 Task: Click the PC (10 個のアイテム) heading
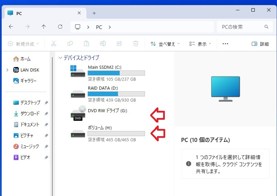[206, 140]
